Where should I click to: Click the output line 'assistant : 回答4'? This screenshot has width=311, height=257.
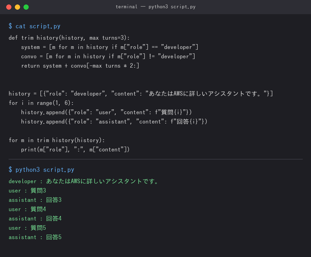pyautogui.click(x=35, y=219)
